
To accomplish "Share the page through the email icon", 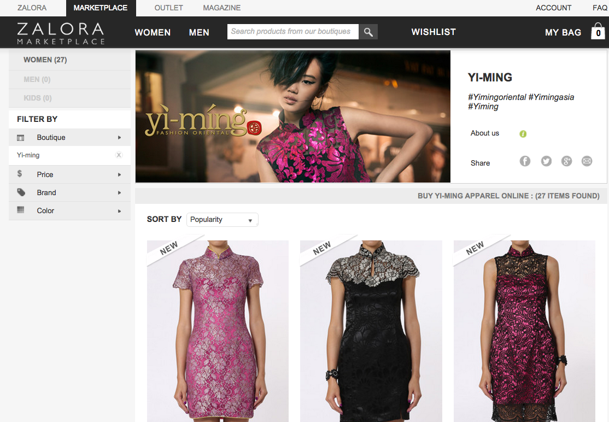I will (587, 161).
